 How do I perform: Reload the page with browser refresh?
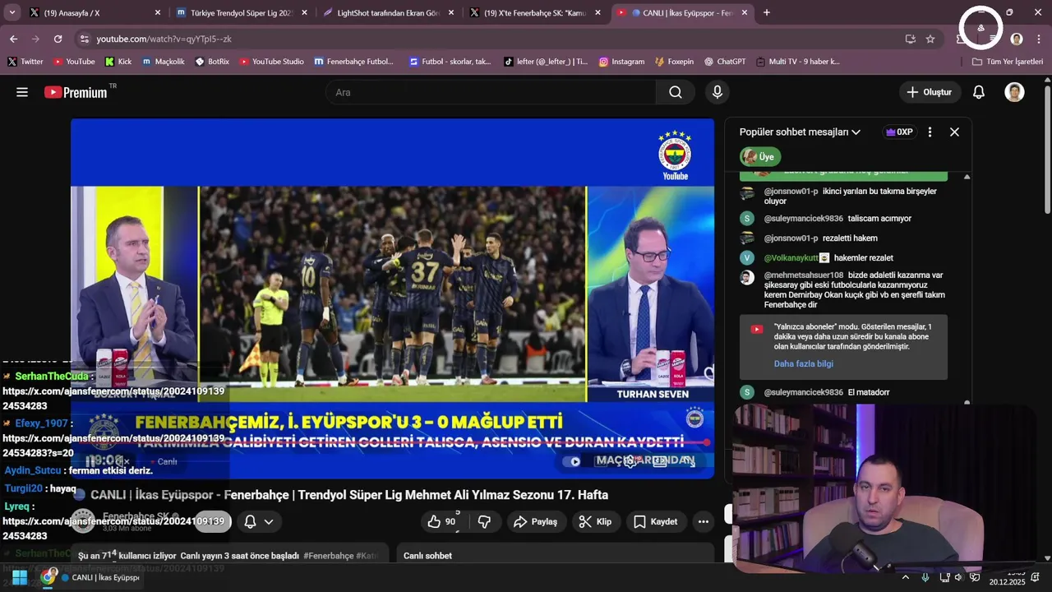(58, 39)
